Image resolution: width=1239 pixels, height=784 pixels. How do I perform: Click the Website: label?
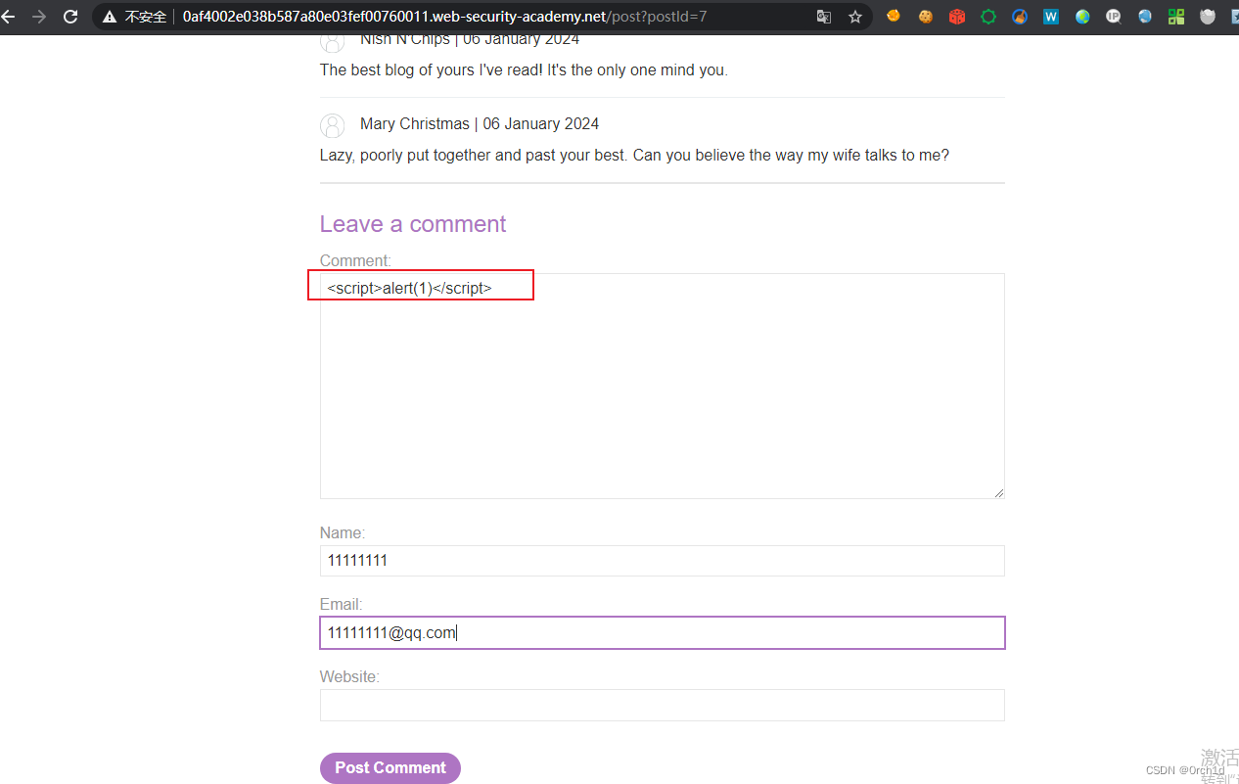[349, 676]
